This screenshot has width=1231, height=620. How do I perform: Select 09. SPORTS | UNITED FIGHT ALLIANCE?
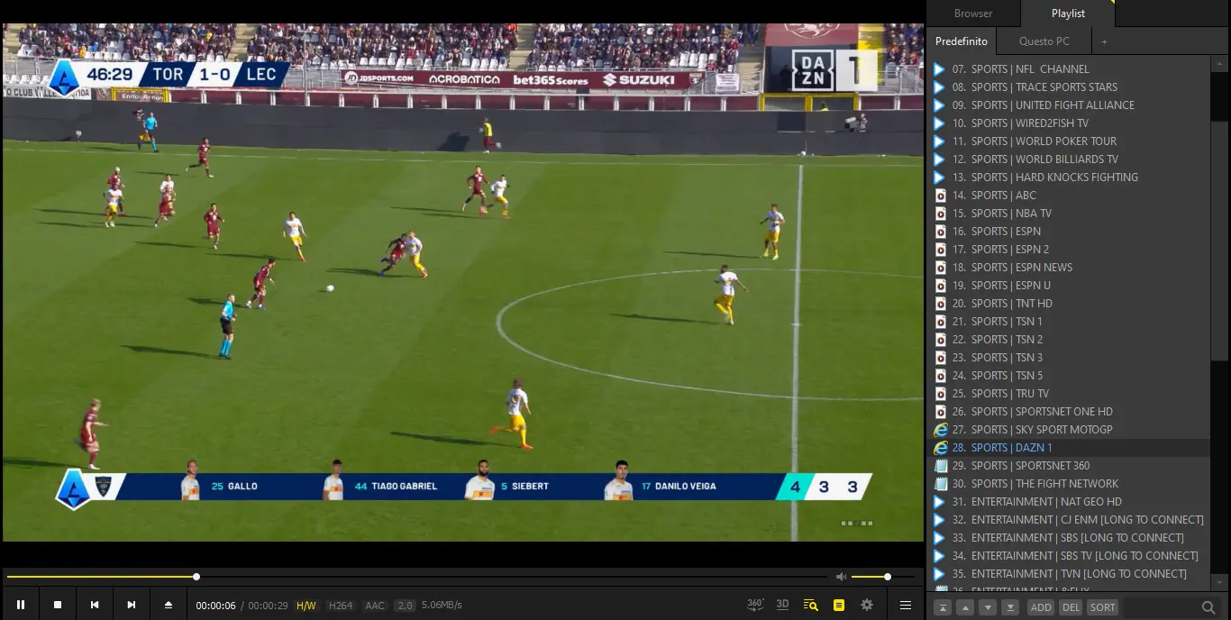[x=1068, y=105]
